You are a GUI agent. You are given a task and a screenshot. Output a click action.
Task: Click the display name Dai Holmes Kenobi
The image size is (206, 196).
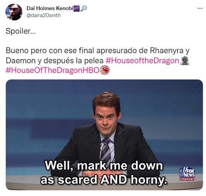coord(50,8)
